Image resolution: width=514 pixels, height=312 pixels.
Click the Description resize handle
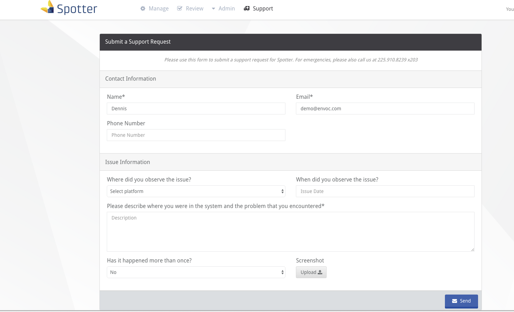point(472,250)
